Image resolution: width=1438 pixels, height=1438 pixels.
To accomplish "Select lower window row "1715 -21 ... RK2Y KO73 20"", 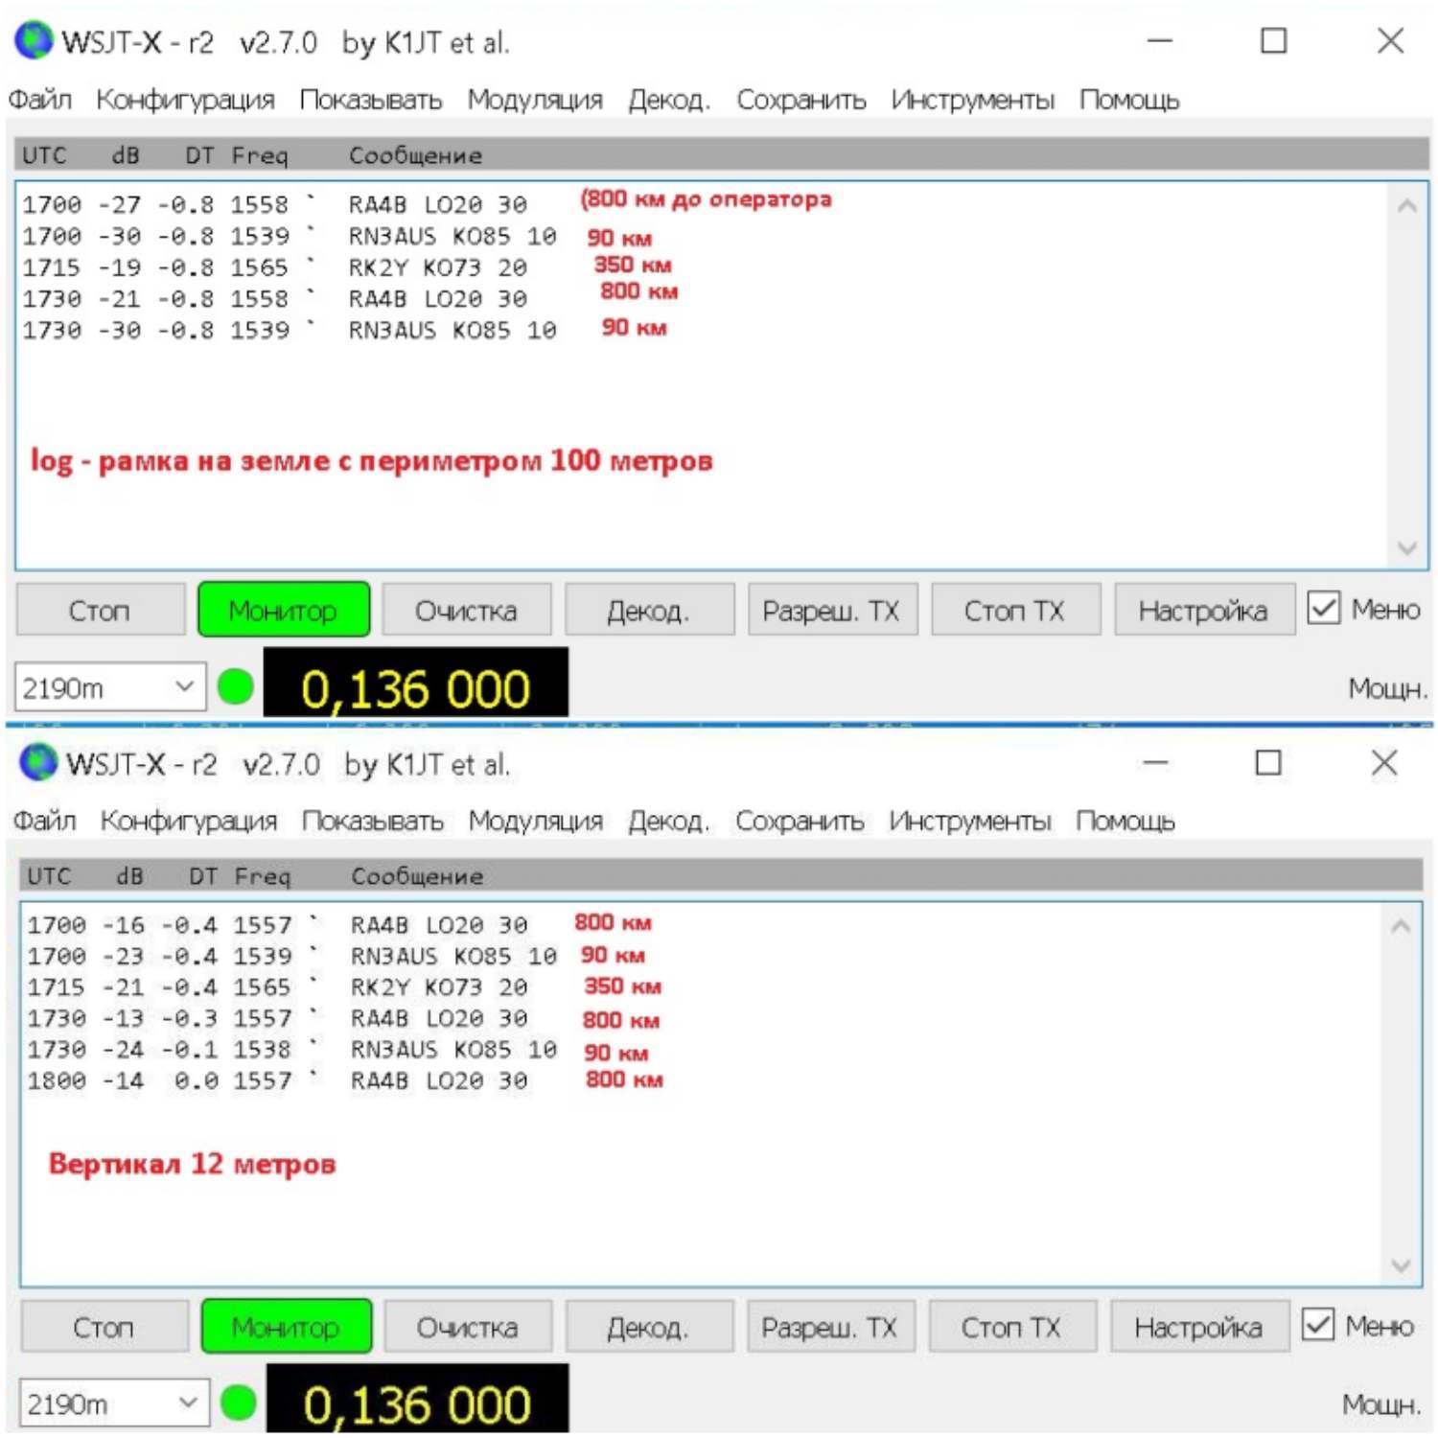I will (x=278, y=987).
